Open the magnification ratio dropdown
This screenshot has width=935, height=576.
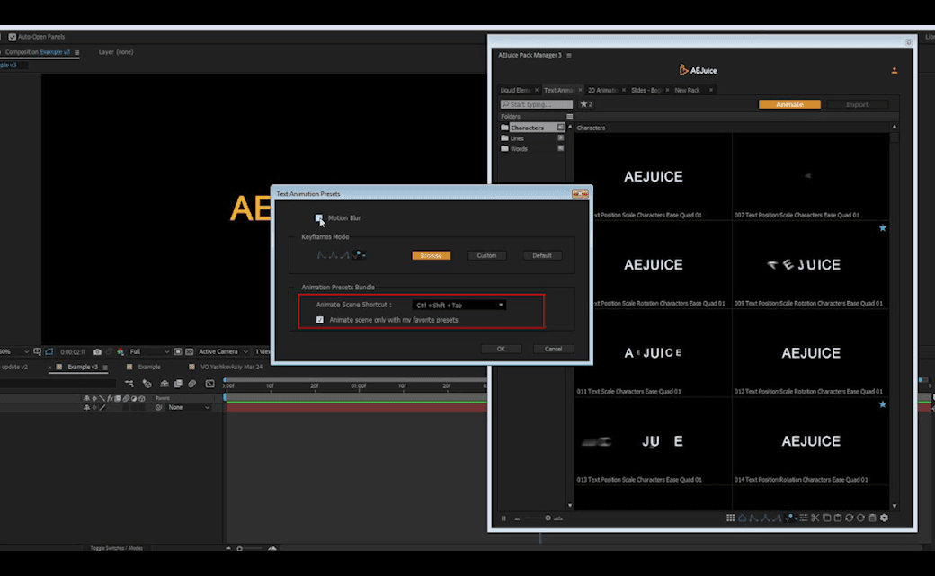[14, 352]
